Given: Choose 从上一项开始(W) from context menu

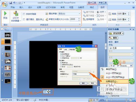Looking at the screenshot, I should tap(115, 73).
